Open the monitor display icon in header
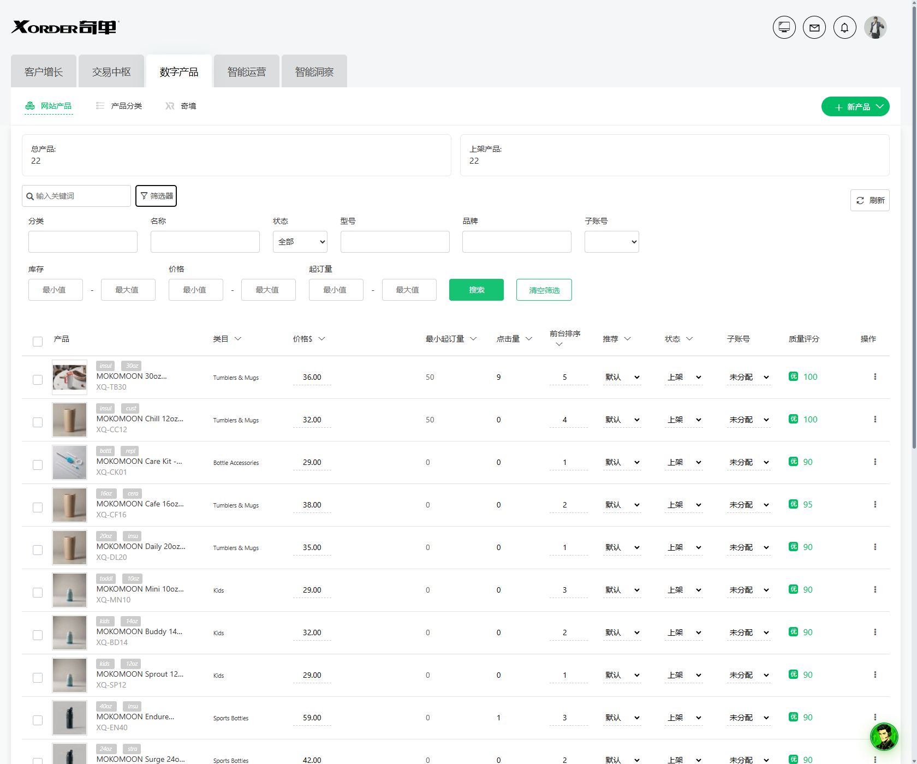This screenshot has height=764, width=917. [x=784, y=27]
